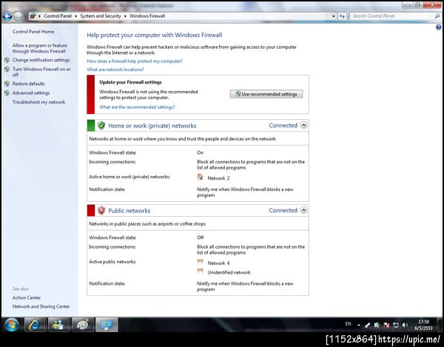Open Action Center link under See also
Viewport: 444px width, 347px height.
(27, 297)
